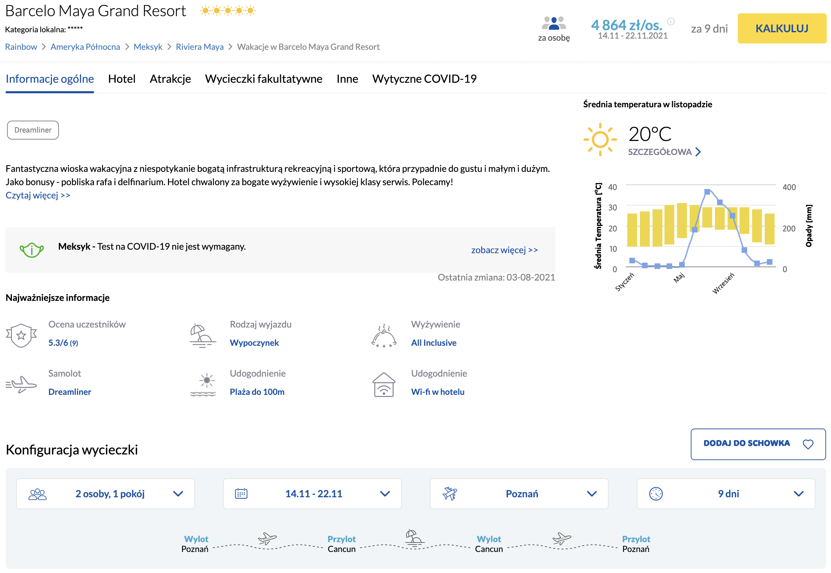This screenshot has width=831, height=573.
Task: Click the Dreamliner link under Samolot
Action: (x=70, y=392)
